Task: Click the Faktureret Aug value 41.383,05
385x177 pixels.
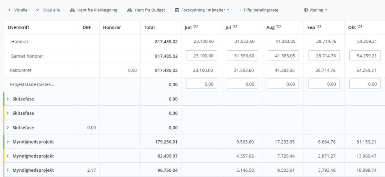Action: [x=285, y=70]
